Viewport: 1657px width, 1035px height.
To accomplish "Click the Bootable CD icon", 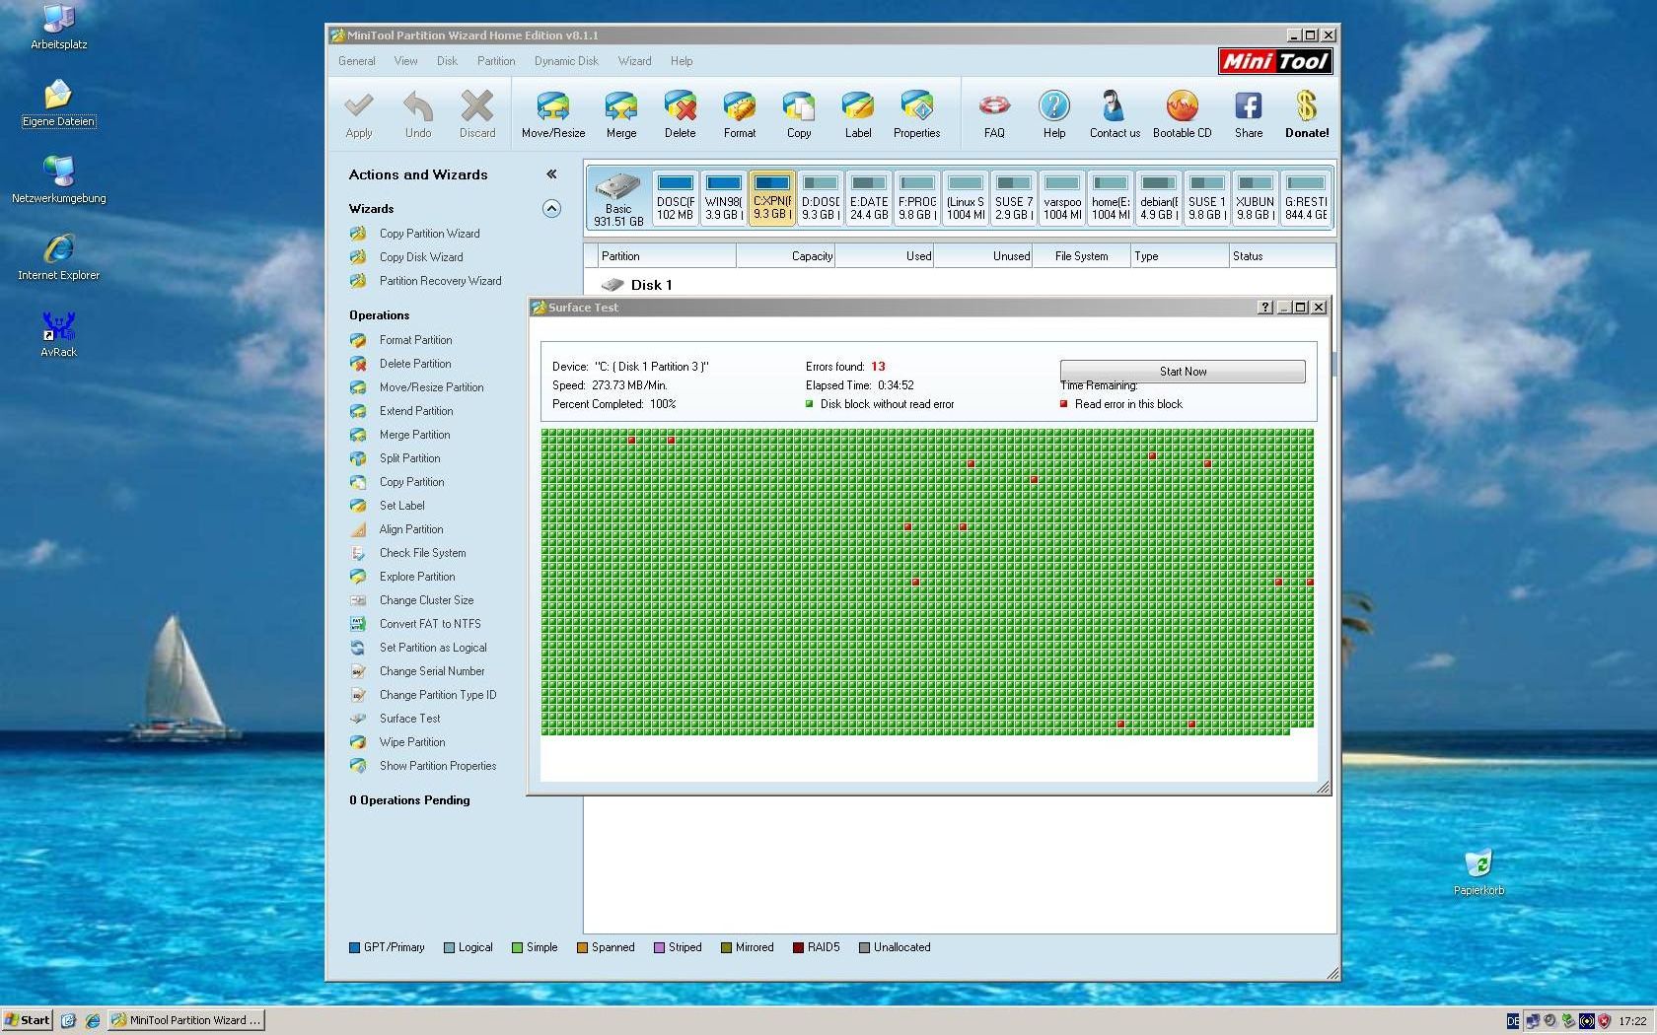I will click(1182, 114).
